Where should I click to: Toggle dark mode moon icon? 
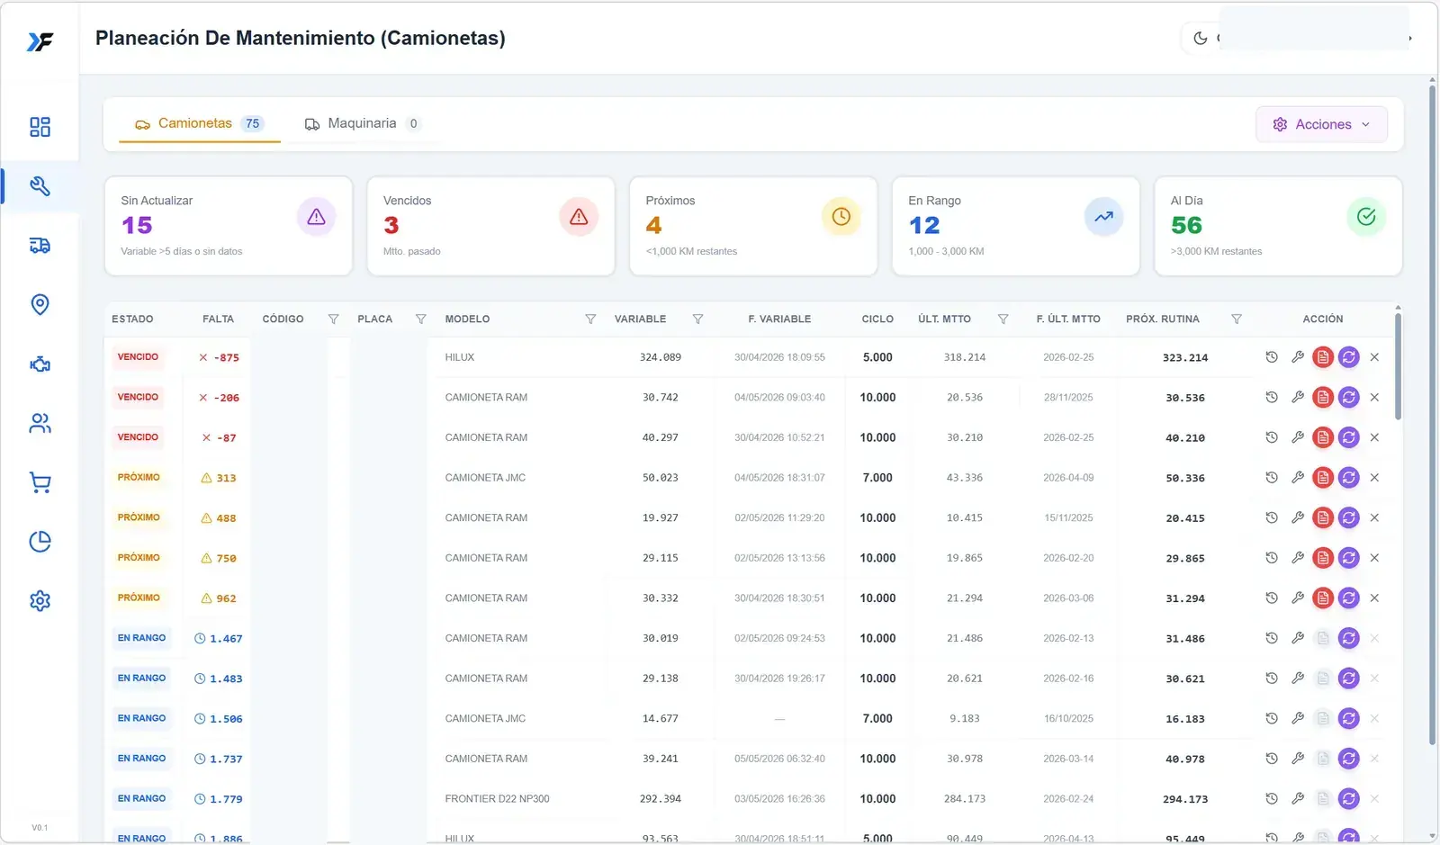1200,38
